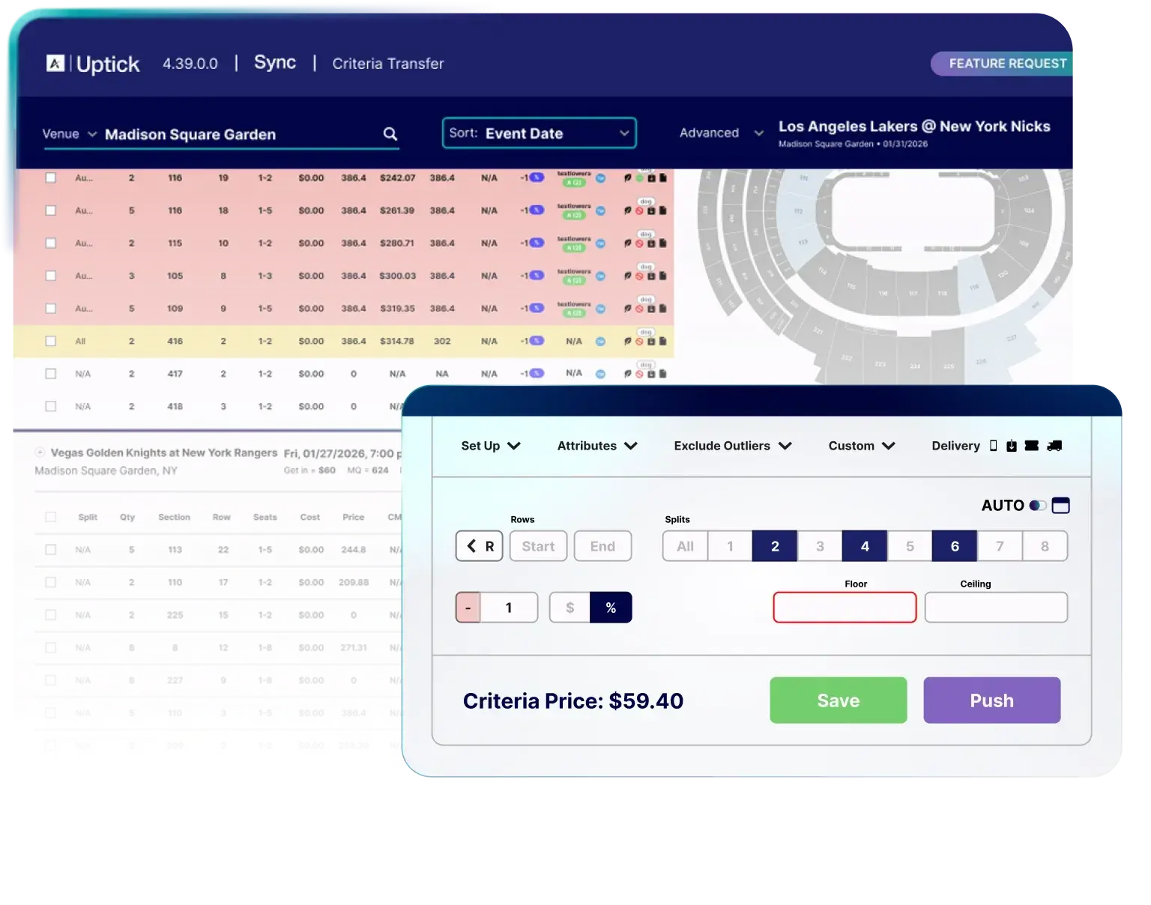The image size is (1151, 905).
Task: Click the download delivery icon beside Delivery
Action: (x=1011, y=446)
